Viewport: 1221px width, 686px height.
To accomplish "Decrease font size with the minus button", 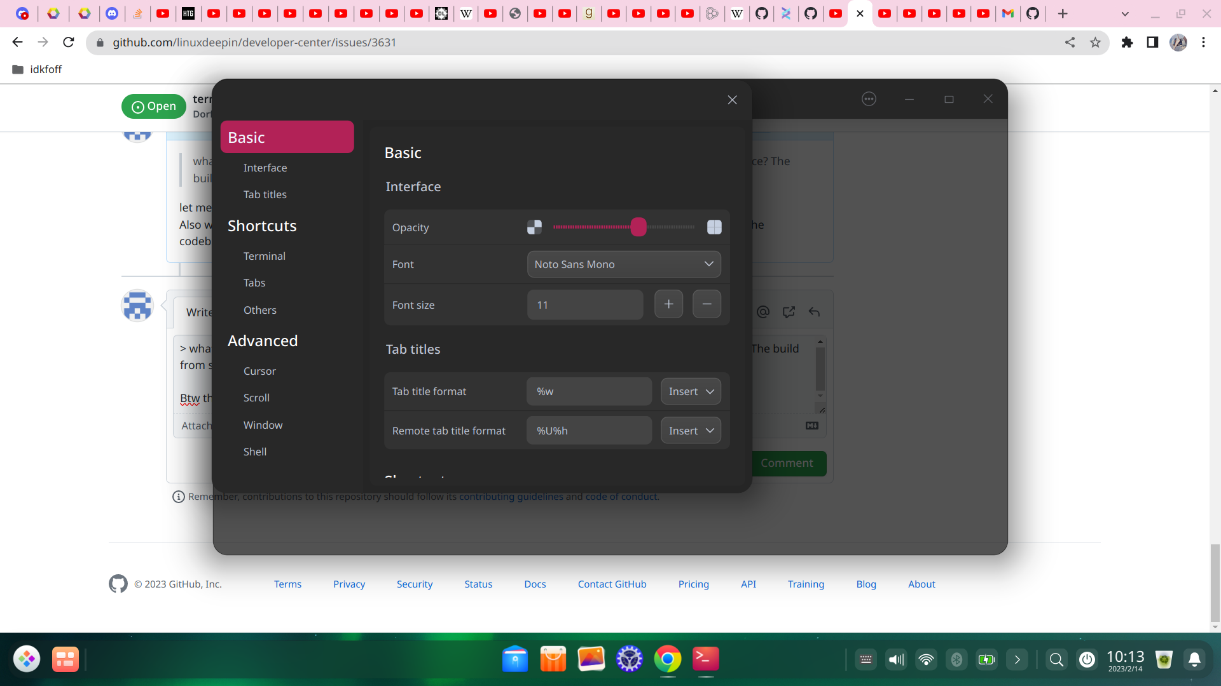I will pyautogui.click(x=707, y=304).
